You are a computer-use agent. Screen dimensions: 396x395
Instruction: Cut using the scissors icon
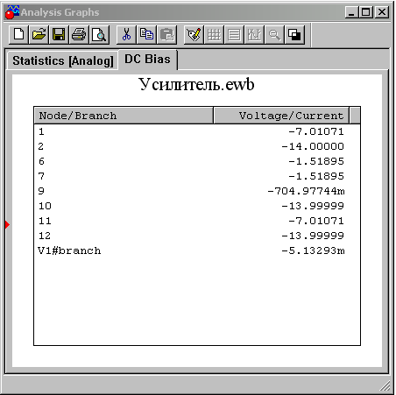tap(126, 35)
